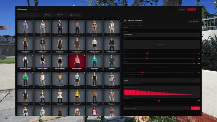Click the voices list loading area
Image resolution: width=217 pixels, height=122 pixels.
click(x=161, y=44)
